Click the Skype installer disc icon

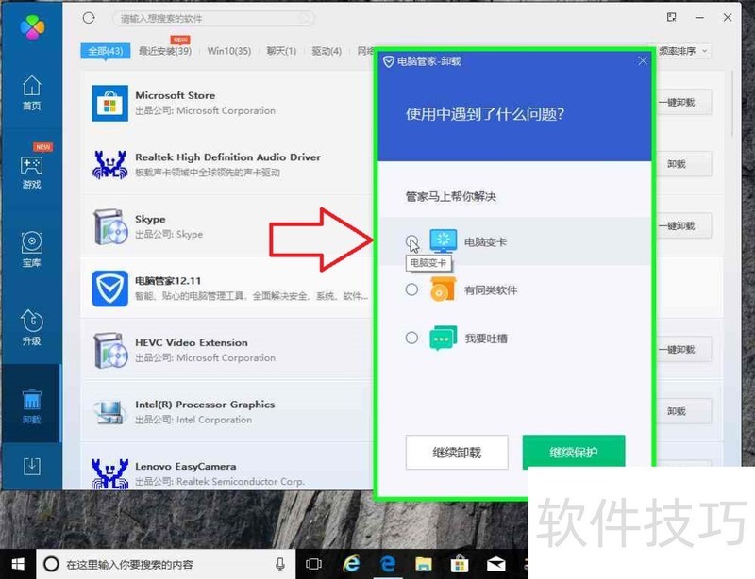(x=109, y=226)
